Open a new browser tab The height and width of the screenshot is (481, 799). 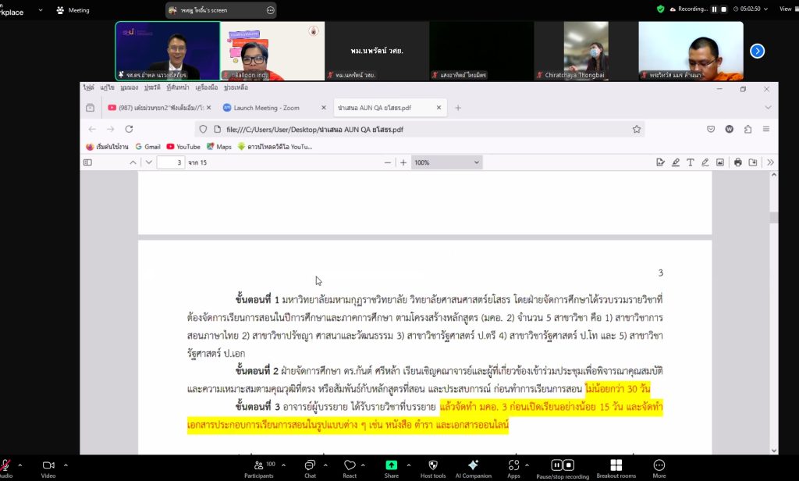point(458,108)
